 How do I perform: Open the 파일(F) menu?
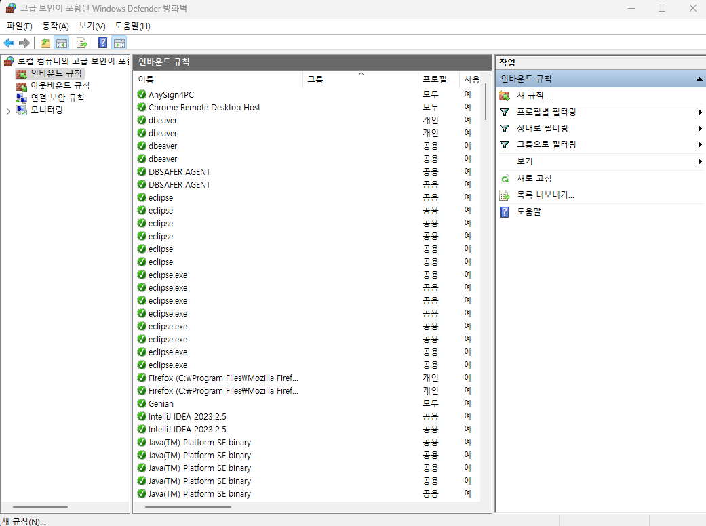20,26
